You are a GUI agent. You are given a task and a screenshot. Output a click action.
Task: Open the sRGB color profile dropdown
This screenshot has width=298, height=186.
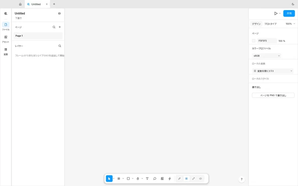(267, 56)
